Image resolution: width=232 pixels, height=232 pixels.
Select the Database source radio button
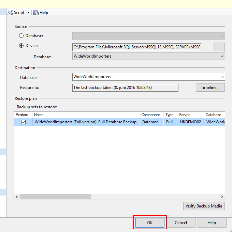pyautogui.click(x=21, y=36)
